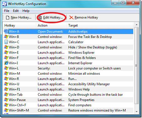This screenshot has height=118, width=142.
Task: Sort by the Target column header
Action: 100,26
